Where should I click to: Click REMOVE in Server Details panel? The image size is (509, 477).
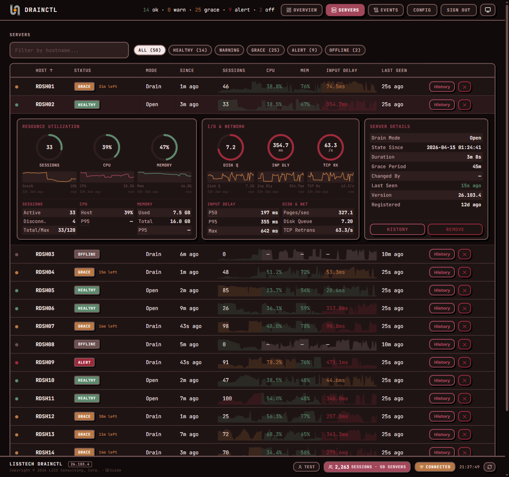coord(455,229)
